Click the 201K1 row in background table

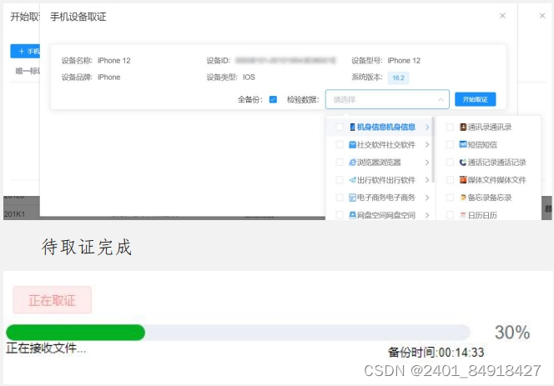pos(14,214)
